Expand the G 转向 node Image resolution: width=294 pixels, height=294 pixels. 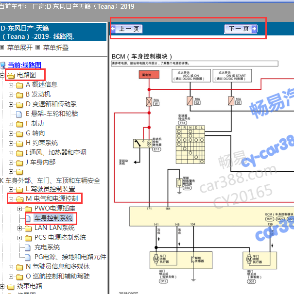click(11, 134)
